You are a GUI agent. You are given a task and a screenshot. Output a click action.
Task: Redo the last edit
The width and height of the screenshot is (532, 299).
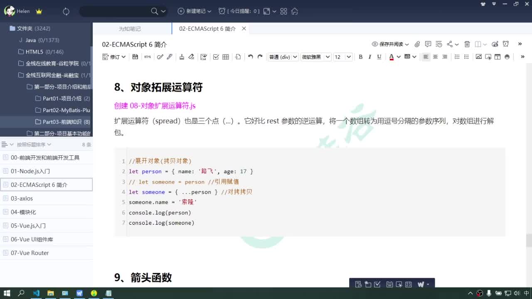260,57
